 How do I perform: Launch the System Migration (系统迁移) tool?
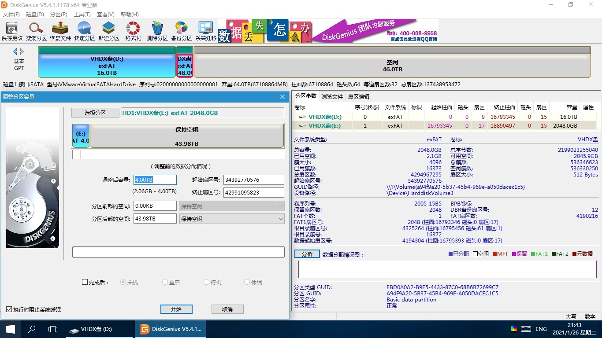[206, 31]
